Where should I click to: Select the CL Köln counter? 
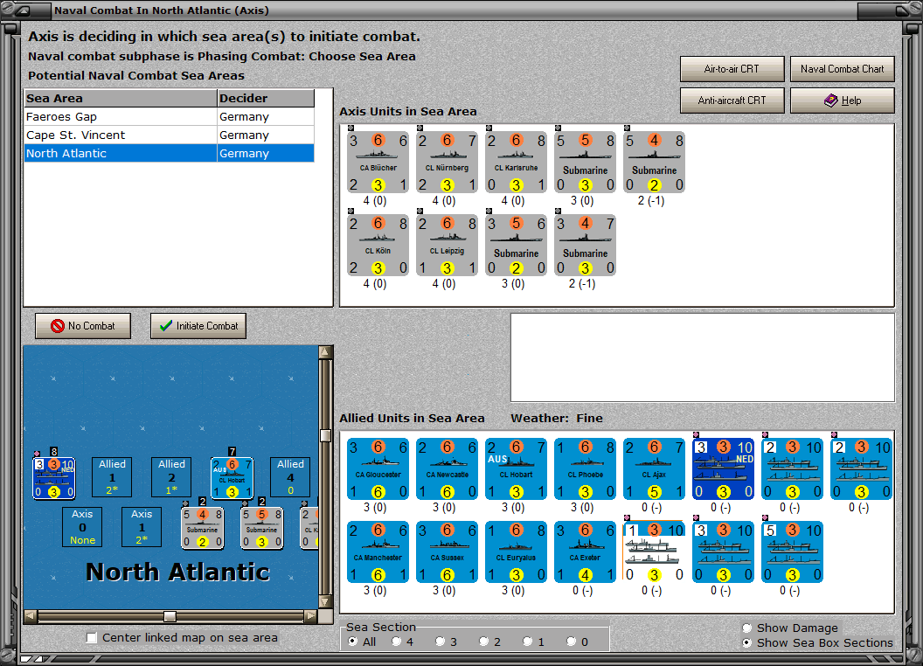378,245
